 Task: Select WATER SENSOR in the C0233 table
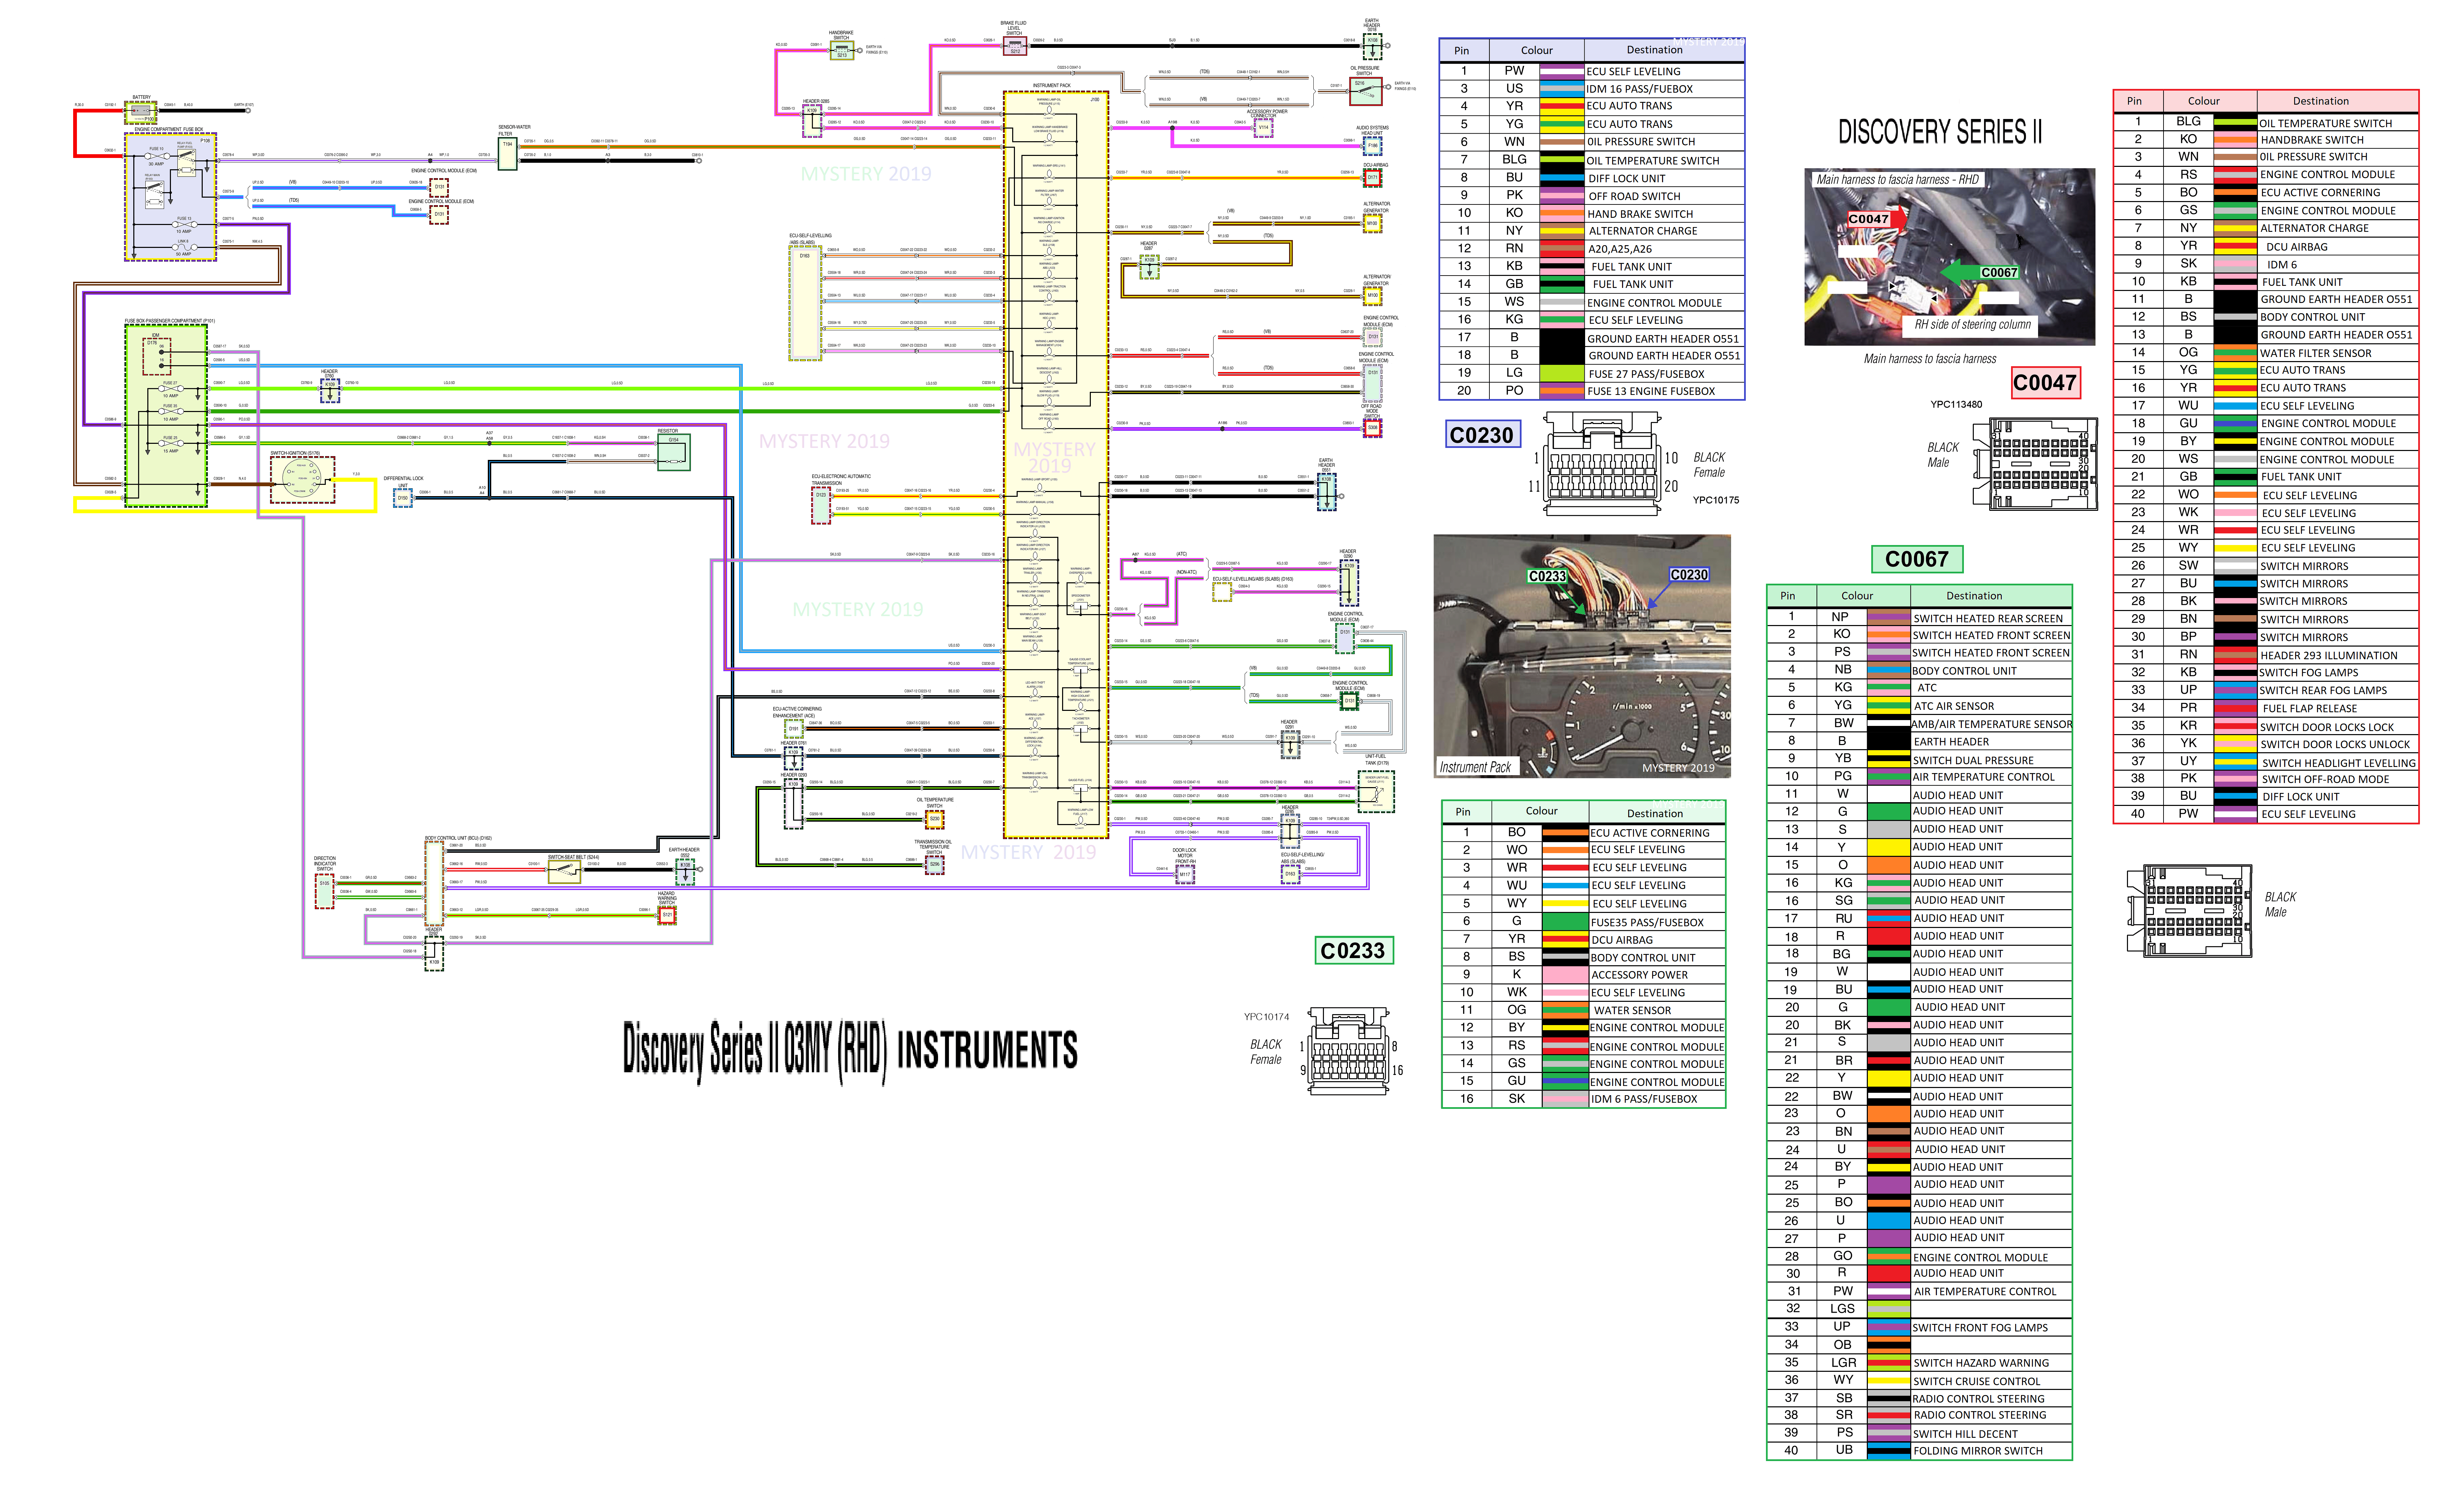1632,1010
